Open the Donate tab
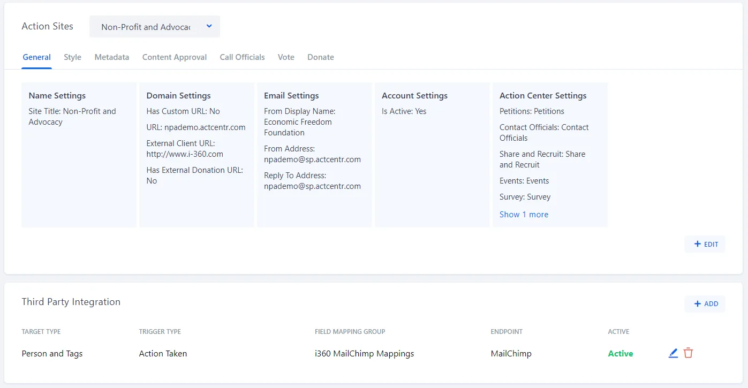The height and width of the screenshot is (388, 748). click(320, 57)
